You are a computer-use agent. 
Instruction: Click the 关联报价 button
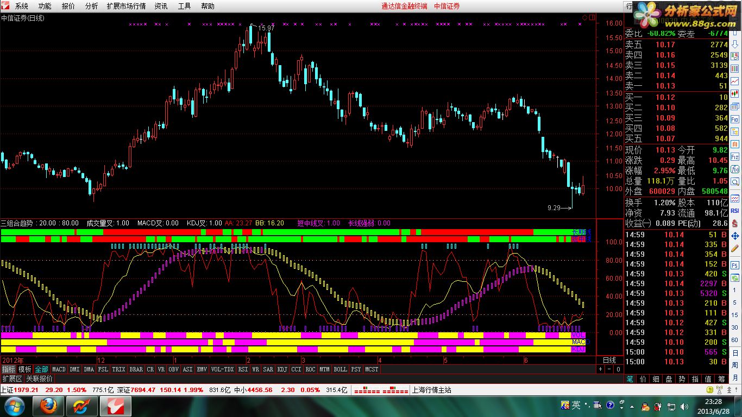pyautogui.click(x=39, y=378)
